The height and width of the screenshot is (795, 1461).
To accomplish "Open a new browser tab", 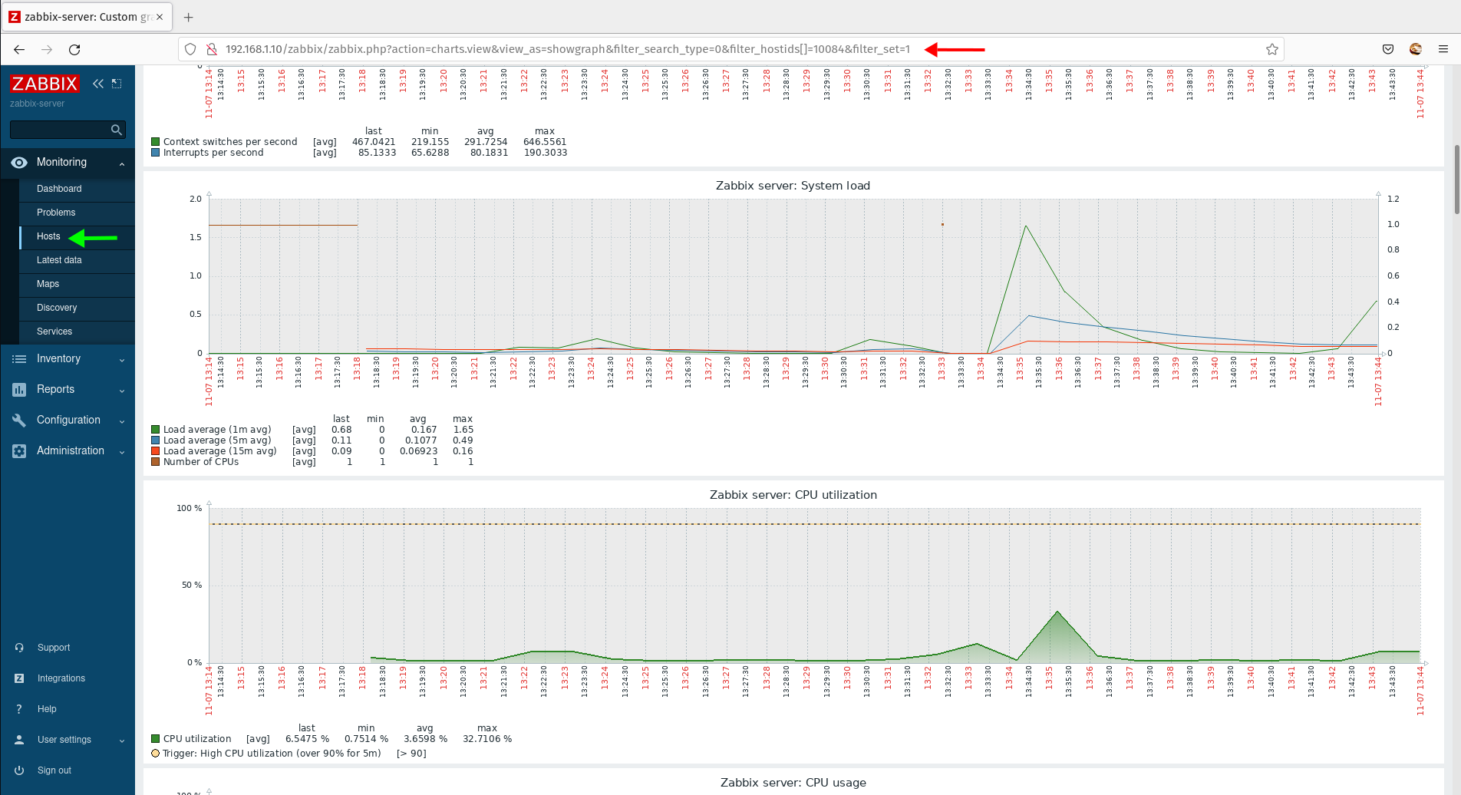I will click(189, 17).
